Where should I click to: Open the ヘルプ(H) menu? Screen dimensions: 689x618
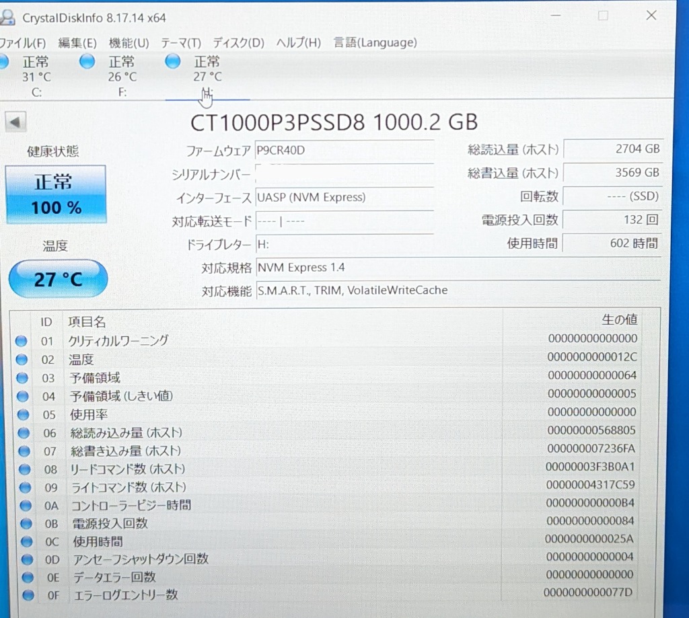[298, 42]
